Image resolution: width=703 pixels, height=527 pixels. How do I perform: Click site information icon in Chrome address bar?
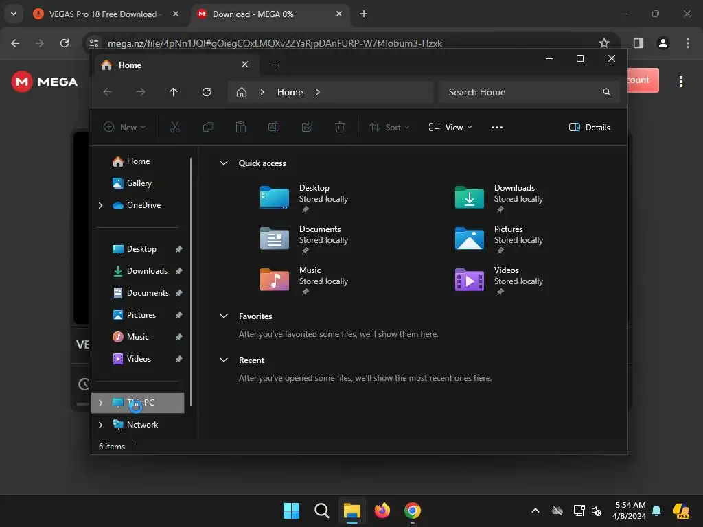pos(94,43)
